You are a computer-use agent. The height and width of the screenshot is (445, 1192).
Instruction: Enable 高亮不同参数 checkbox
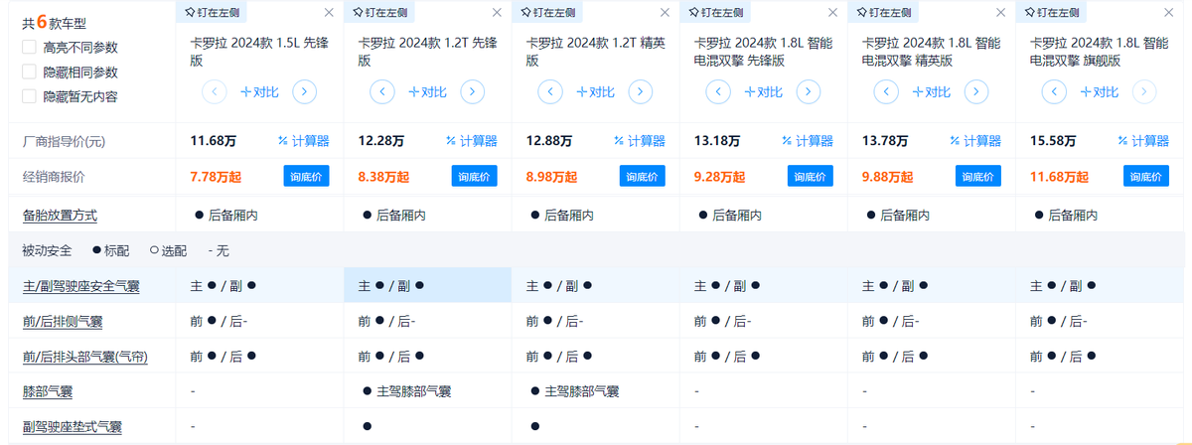[x=29, y=47]
